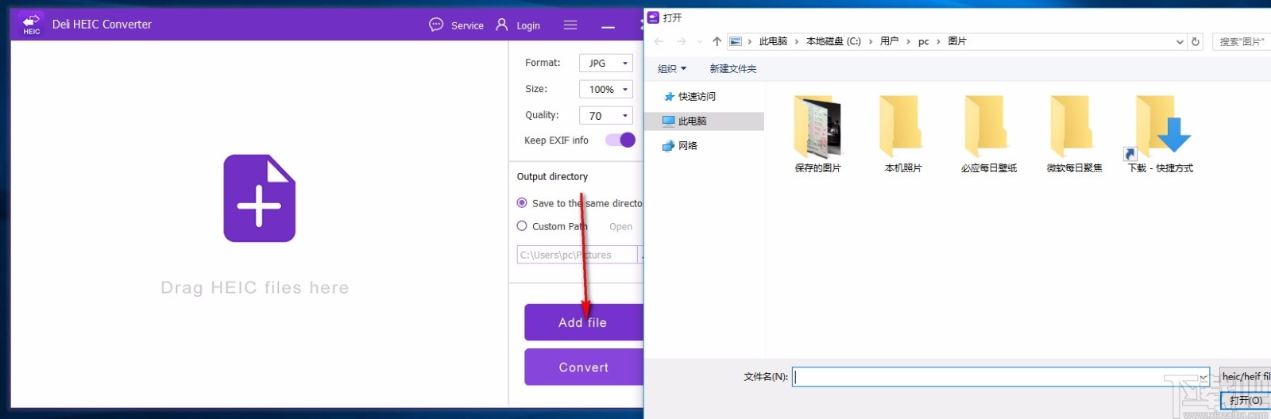Click the Open link beside Custom Path
Viewport: 1271px width, 419px height.
620,226
